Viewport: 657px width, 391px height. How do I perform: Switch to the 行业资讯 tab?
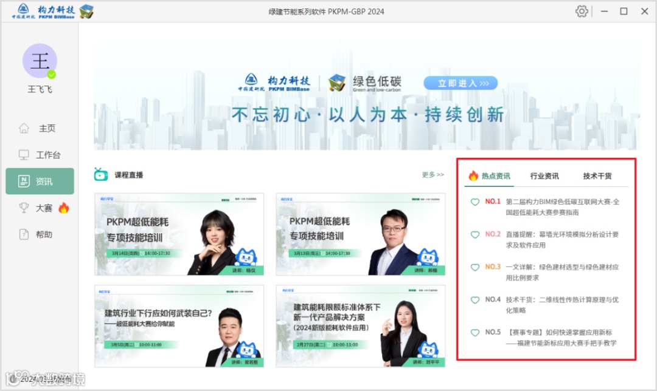(544, 176)
